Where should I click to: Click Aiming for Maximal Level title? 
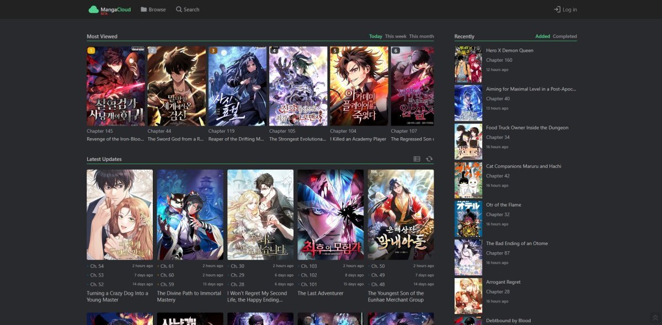[531, 89]
